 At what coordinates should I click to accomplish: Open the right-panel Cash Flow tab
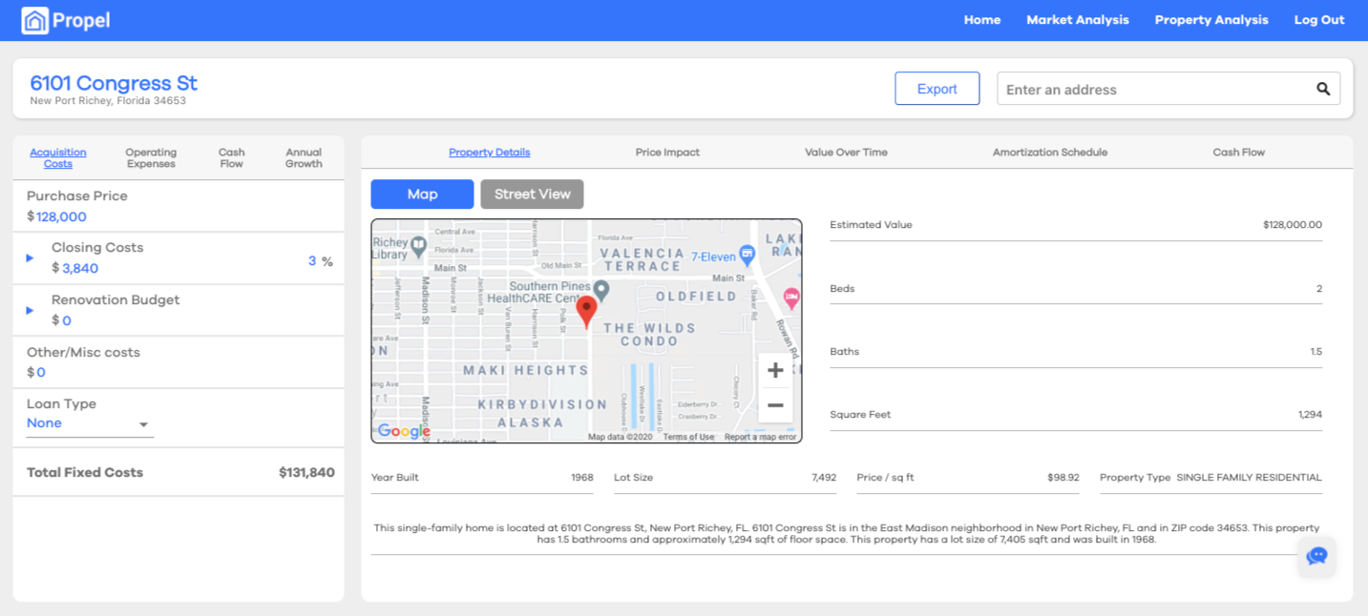click(x=1239, y=153)
